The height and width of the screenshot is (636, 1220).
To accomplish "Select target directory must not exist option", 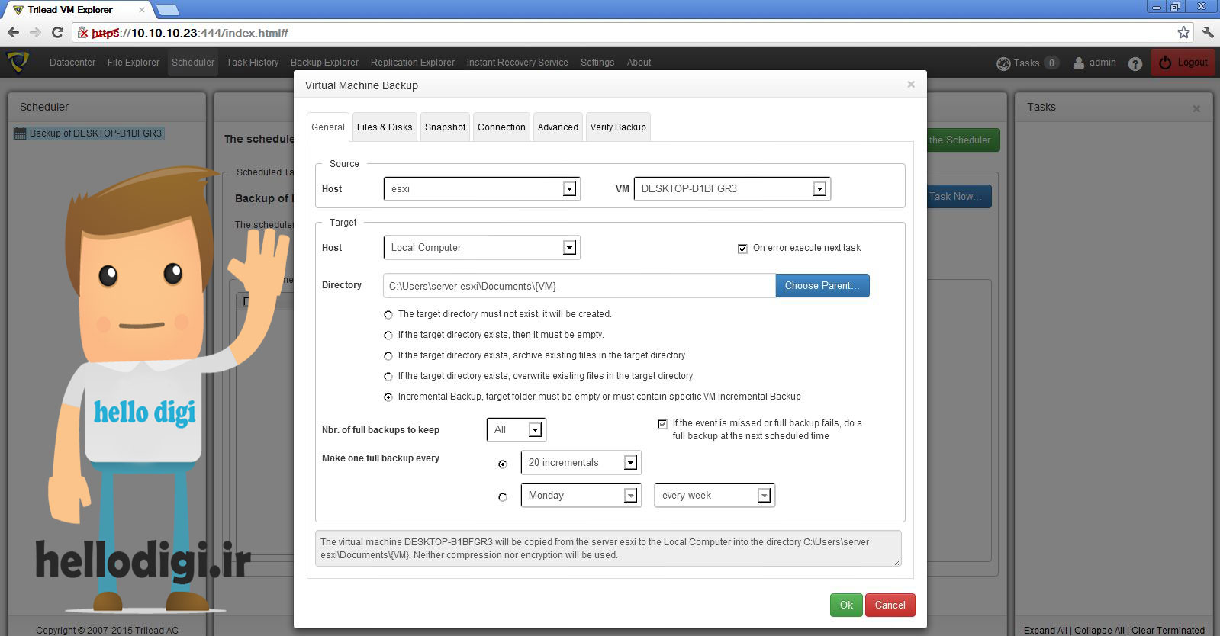I will tap(388, 314).
